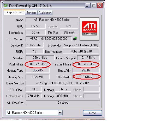Viewport: 167px width, 133px height.
Task: Click the BIOS Version label
Action: 15,39
